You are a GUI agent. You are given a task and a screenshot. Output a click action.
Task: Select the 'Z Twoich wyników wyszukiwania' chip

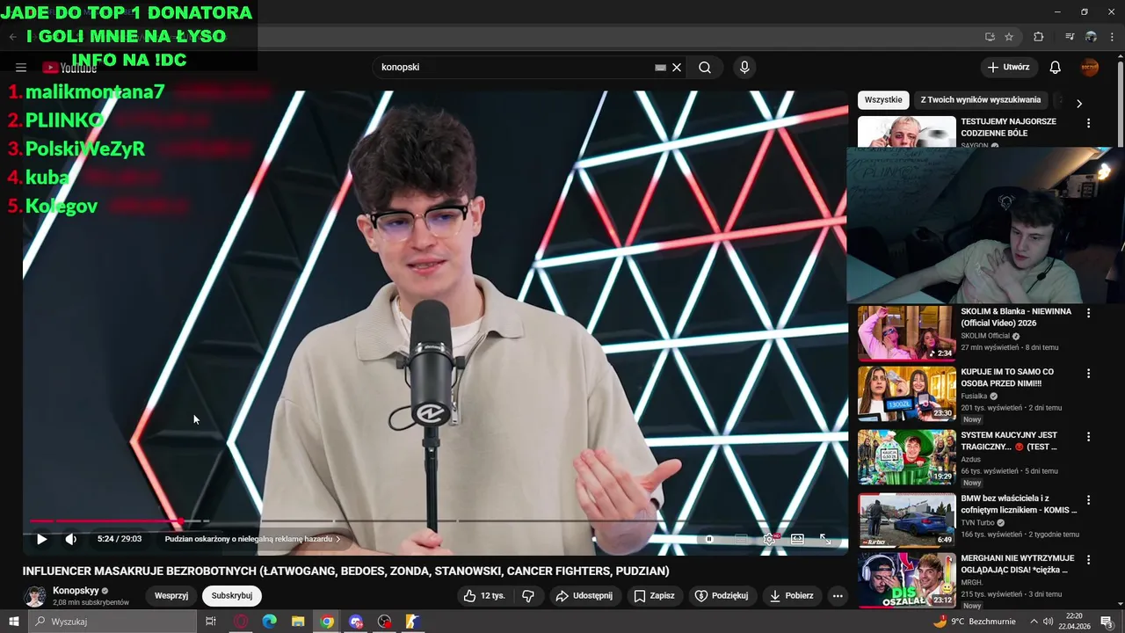(981, 99)
